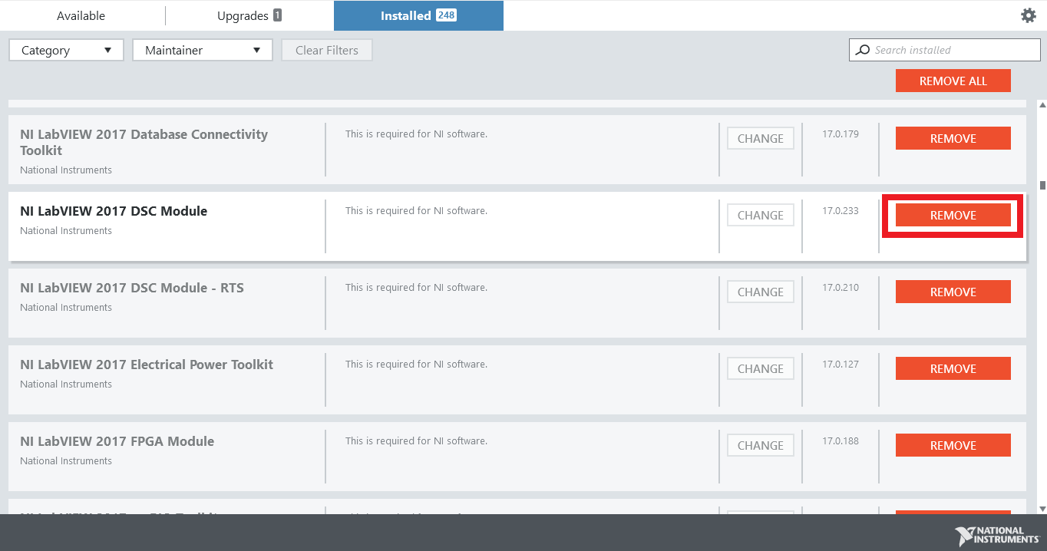Screen dimensions: 1047x551
Task: Click the National Instruments logo
Action: coord(999,535)
